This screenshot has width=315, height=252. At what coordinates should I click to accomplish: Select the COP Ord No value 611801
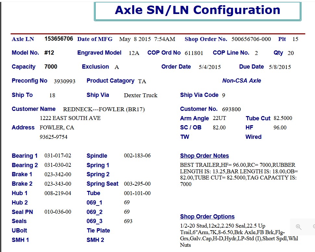(194, 53)
